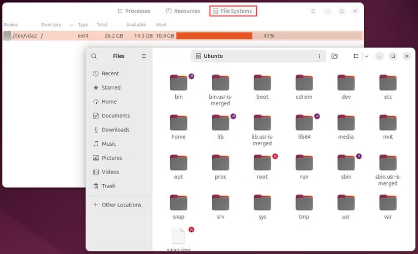Click the swap.img file icon
The image size is (418, 254).
click(x=178, y=236)
